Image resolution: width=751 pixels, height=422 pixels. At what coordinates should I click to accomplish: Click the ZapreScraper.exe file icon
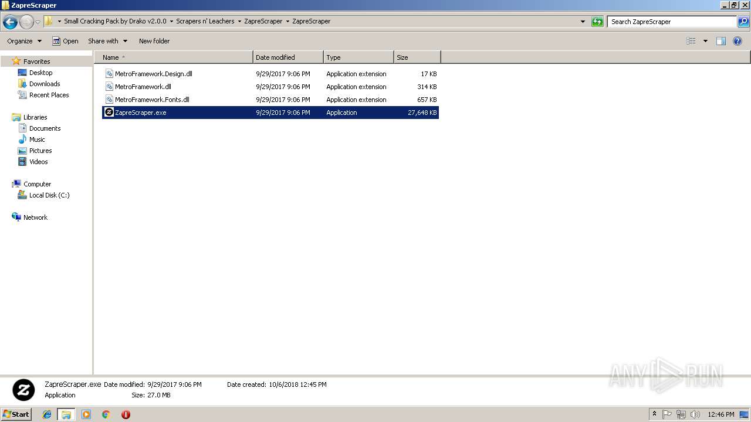[x=109, y=113]
